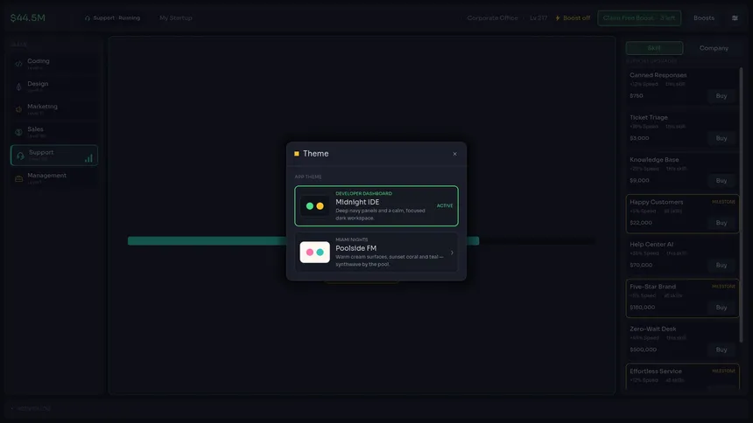Screen dimensions: 753x423
Task: Open the Coding skill code icon
Action: (18, 63)
